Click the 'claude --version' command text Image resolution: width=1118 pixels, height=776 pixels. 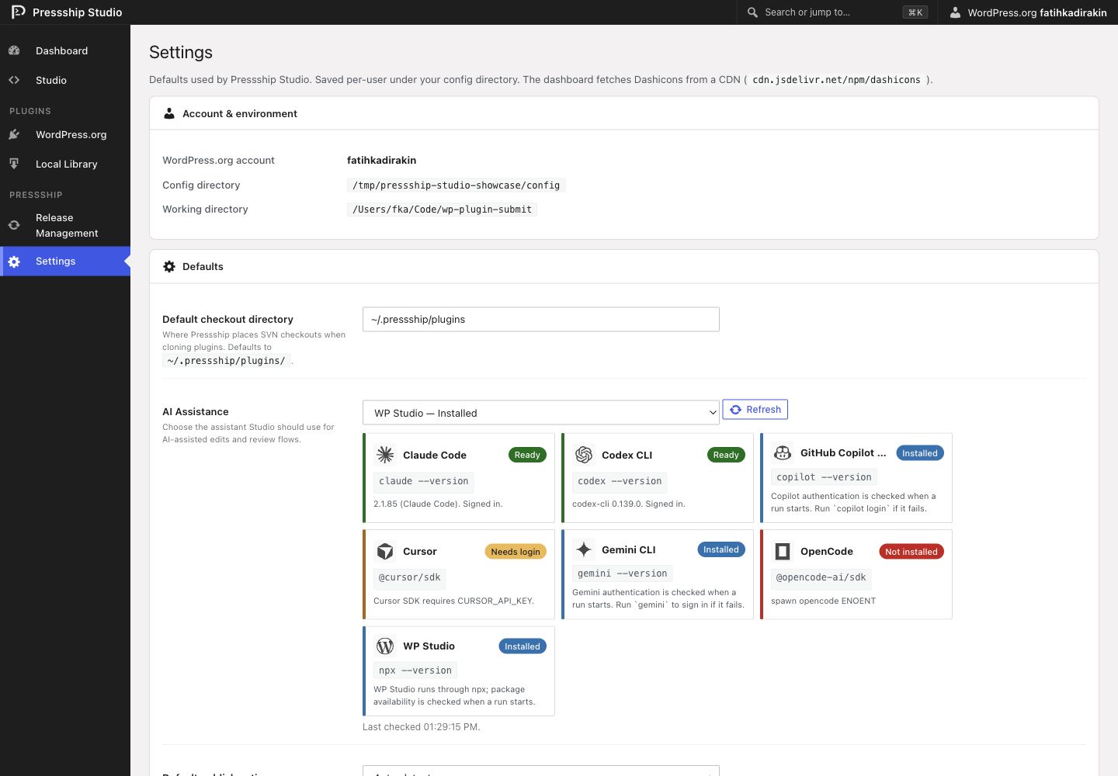coord(424,481)
